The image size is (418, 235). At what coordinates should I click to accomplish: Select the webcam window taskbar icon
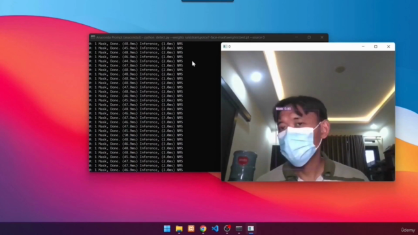point(251,228)
